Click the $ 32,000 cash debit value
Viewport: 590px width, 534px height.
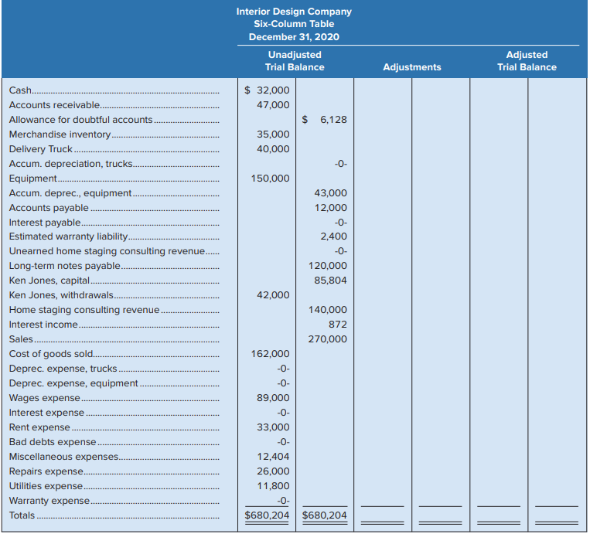(x=267, y=90)
